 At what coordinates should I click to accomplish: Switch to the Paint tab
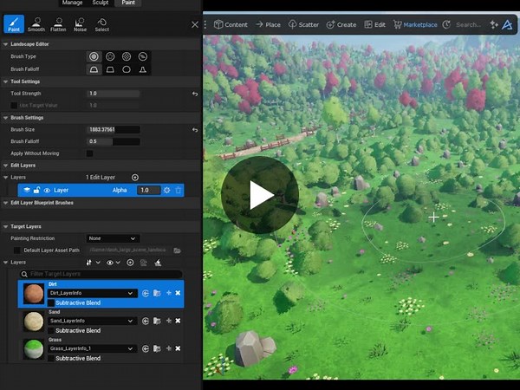(128, 3)
